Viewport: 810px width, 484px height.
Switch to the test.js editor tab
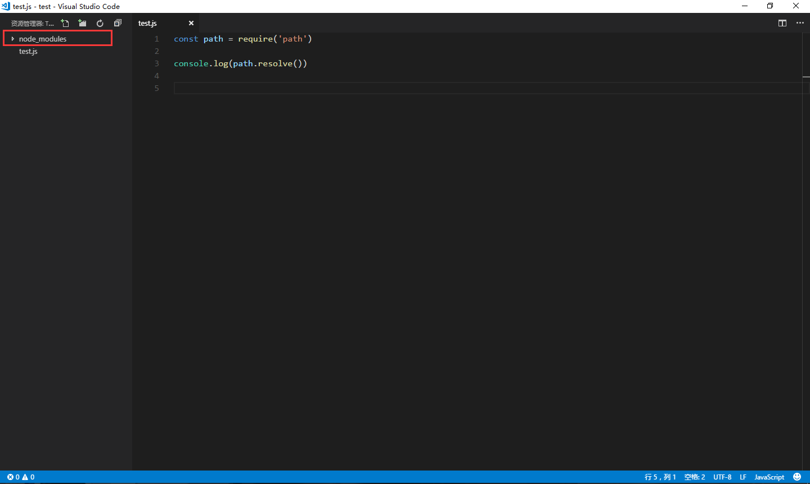147,23
